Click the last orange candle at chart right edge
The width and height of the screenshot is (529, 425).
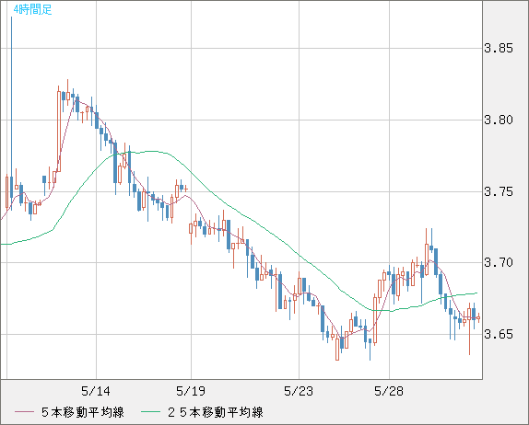tap(478, 317)
